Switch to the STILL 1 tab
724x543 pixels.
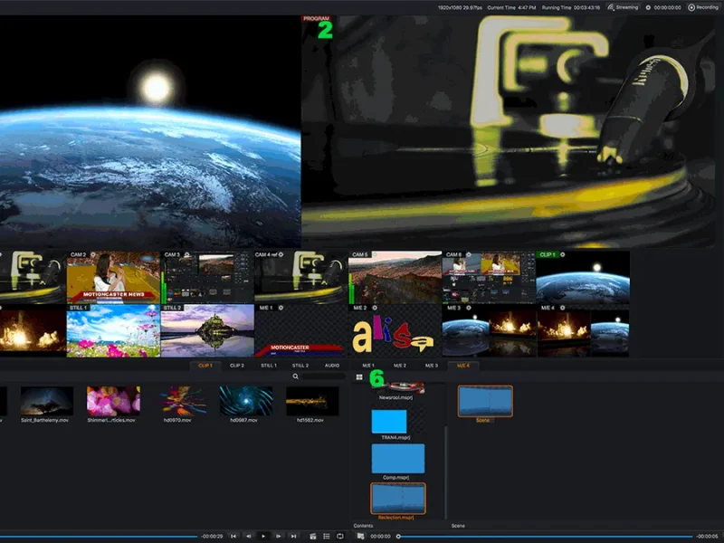click(x=269, y=366)
